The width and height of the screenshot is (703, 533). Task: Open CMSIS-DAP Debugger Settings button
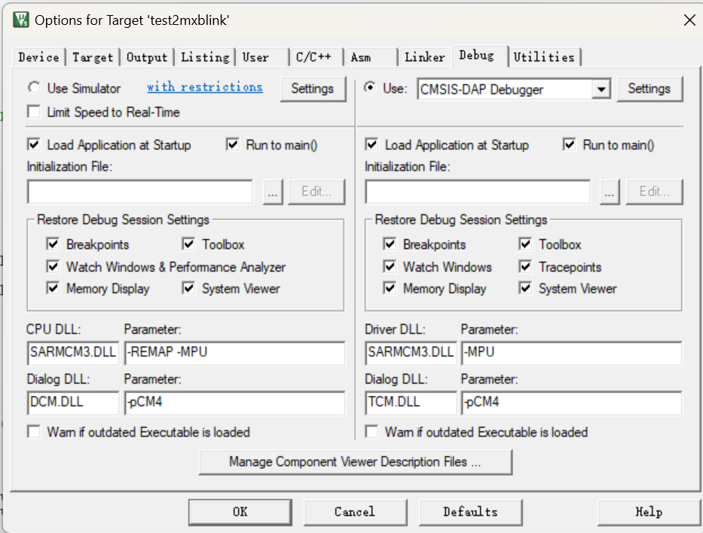point(650,89)
